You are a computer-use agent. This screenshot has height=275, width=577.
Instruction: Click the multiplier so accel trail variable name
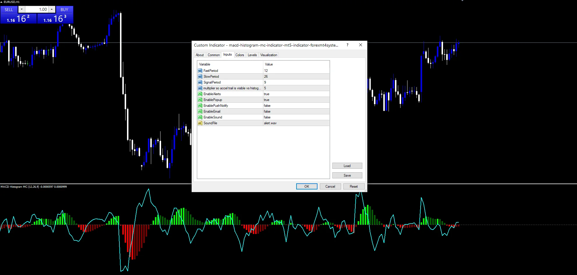(232, 88)
